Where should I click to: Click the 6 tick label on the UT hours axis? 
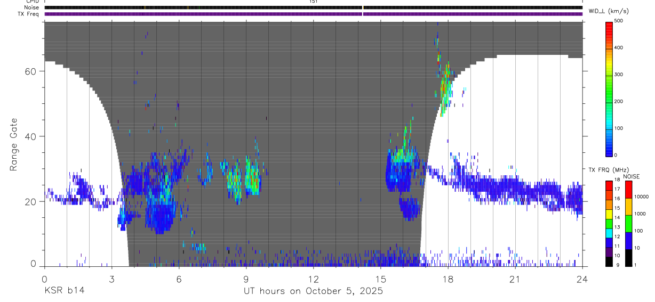point(179,279)
